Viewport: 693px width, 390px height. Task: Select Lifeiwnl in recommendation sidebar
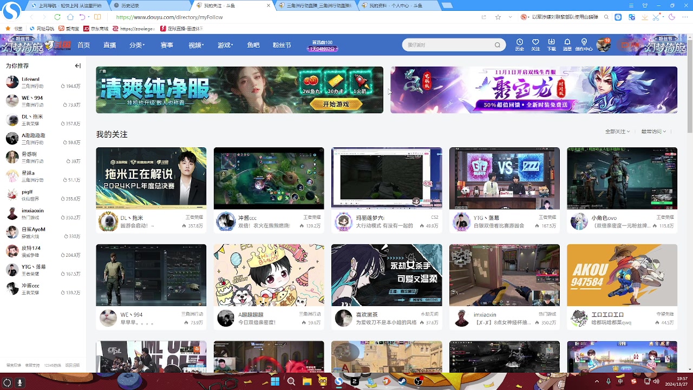click(43, 82)
